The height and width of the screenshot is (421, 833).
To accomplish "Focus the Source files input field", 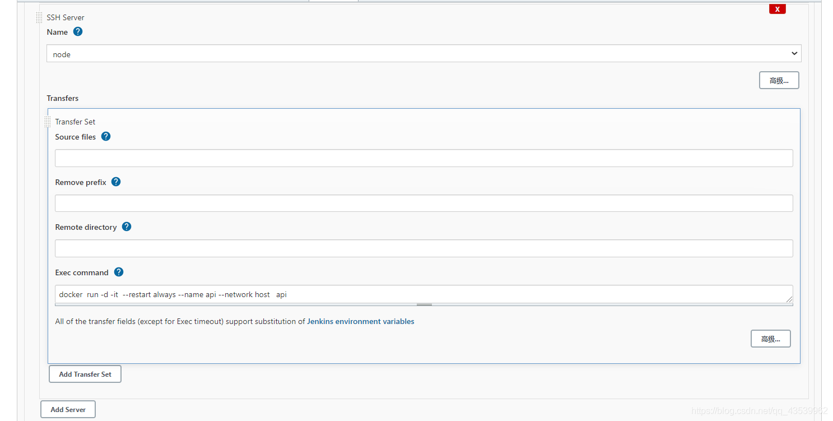I will coord(424,158).
